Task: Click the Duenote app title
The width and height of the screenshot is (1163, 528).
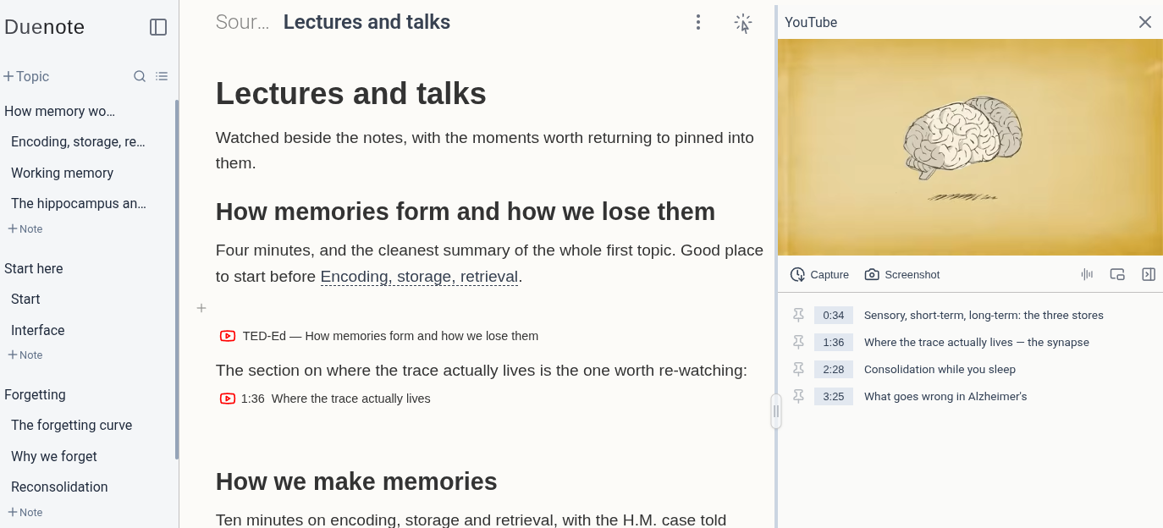Action: tap(44, 27)
